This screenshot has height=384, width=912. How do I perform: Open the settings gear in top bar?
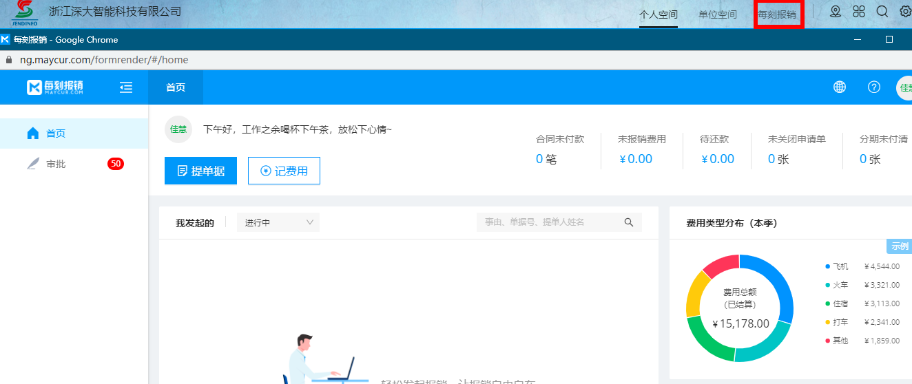click(x=905, y=12)
